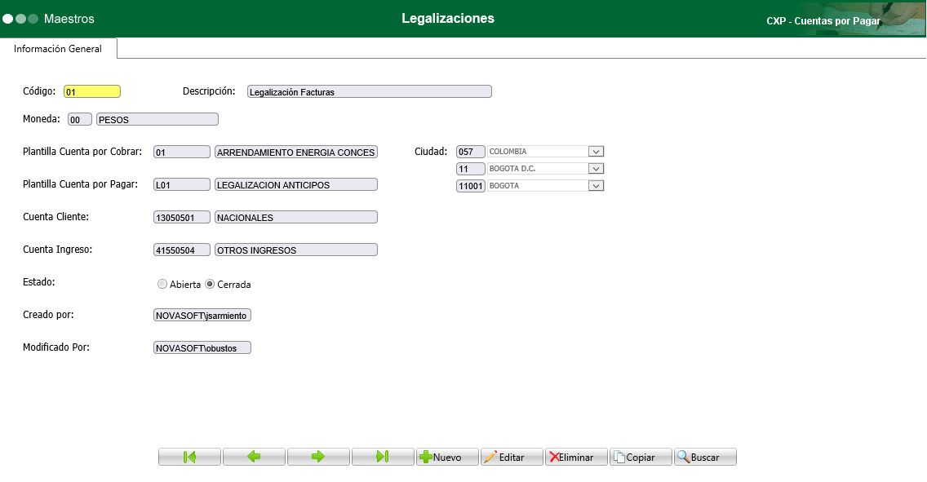The image size is (927, 482).
Task: Click the Estado label
Action: pyautogui.click(x=39, y=281)
